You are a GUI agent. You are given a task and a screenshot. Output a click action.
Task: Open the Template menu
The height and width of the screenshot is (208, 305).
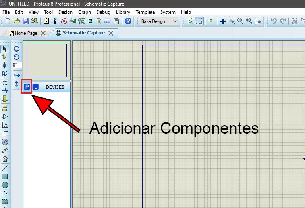click(x=145, y=12)
